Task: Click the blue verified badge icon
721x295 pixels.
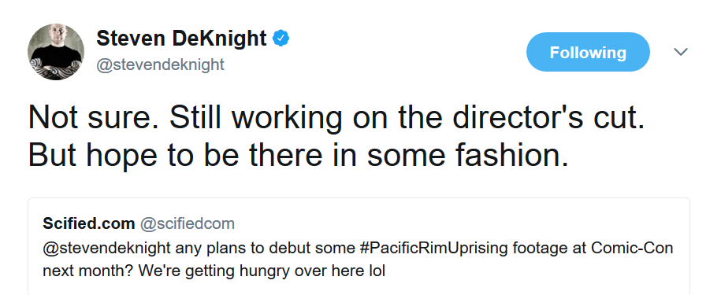Action: [x=281, y=39]
